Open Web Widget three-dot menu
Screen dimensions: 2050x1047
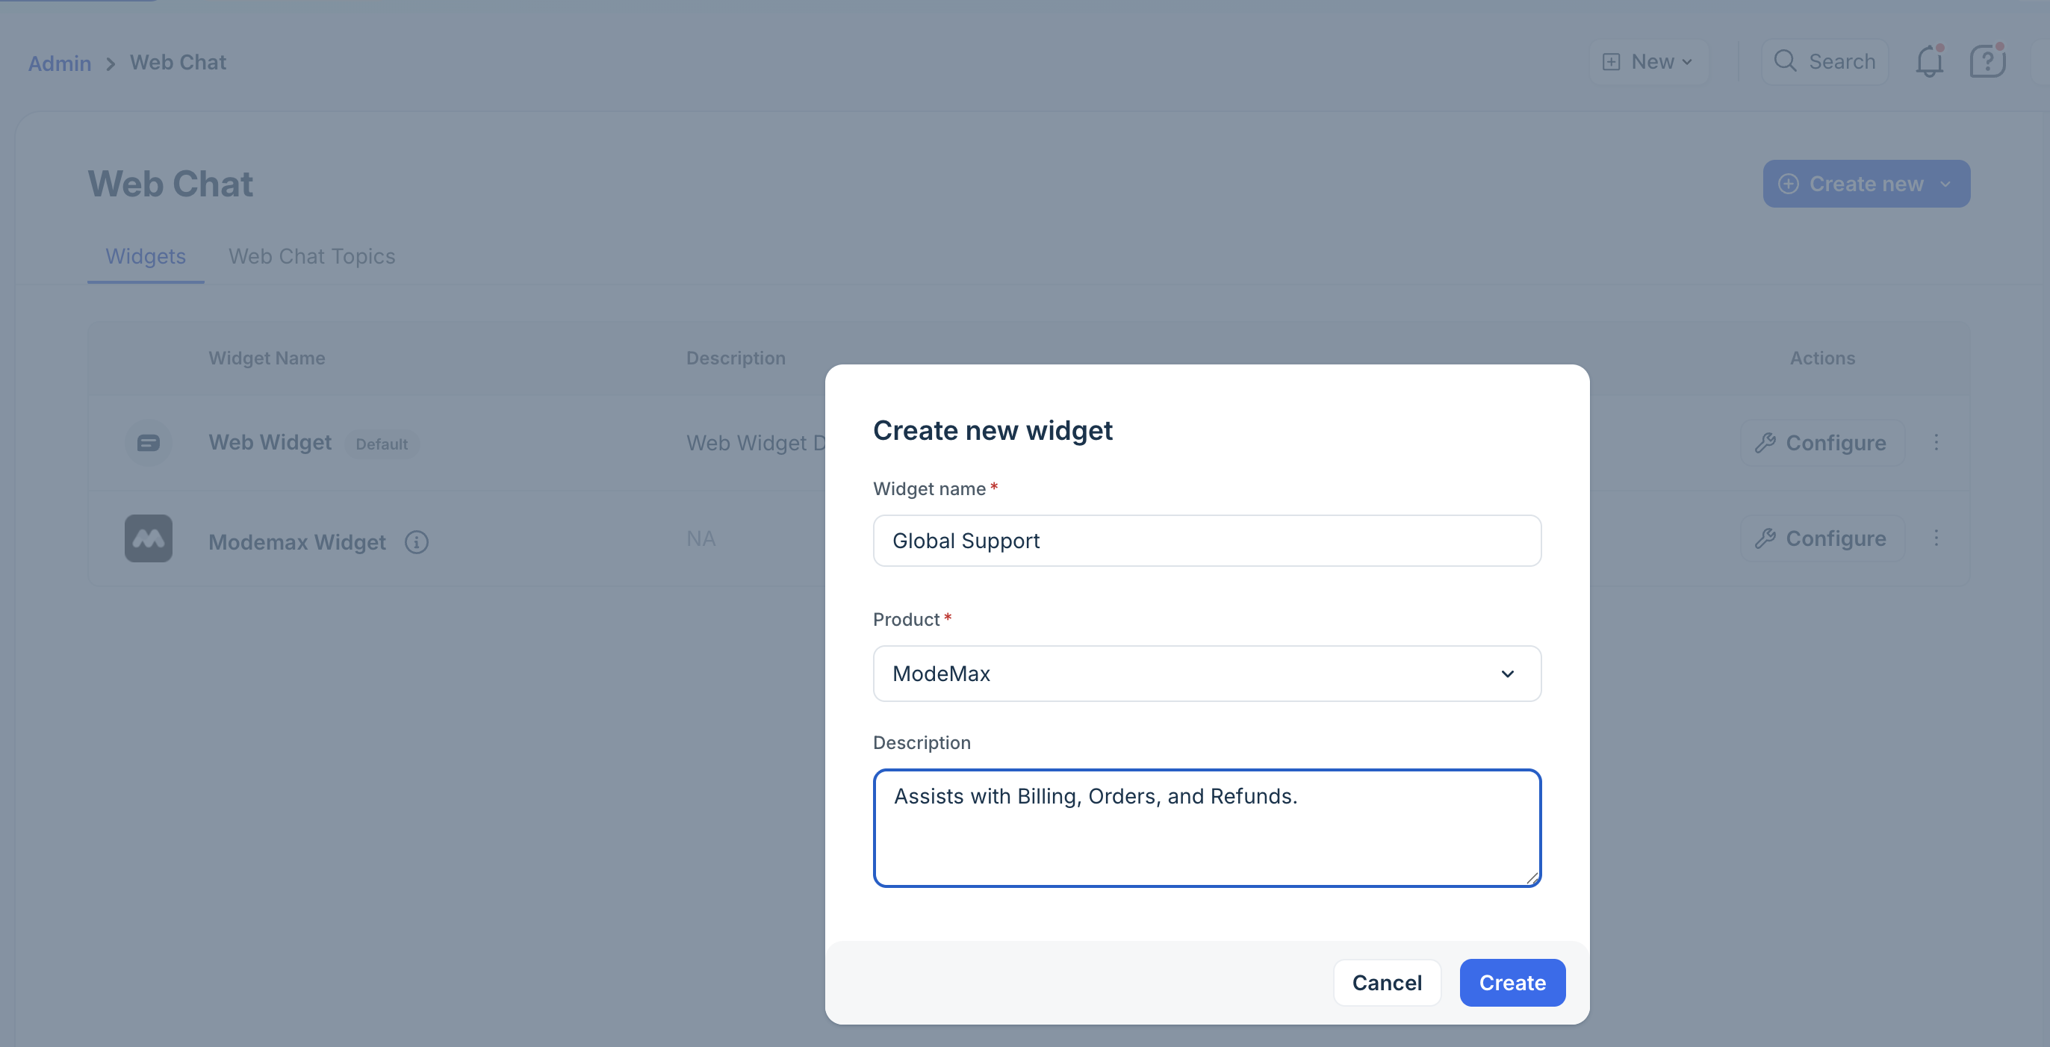(1936, 442)
